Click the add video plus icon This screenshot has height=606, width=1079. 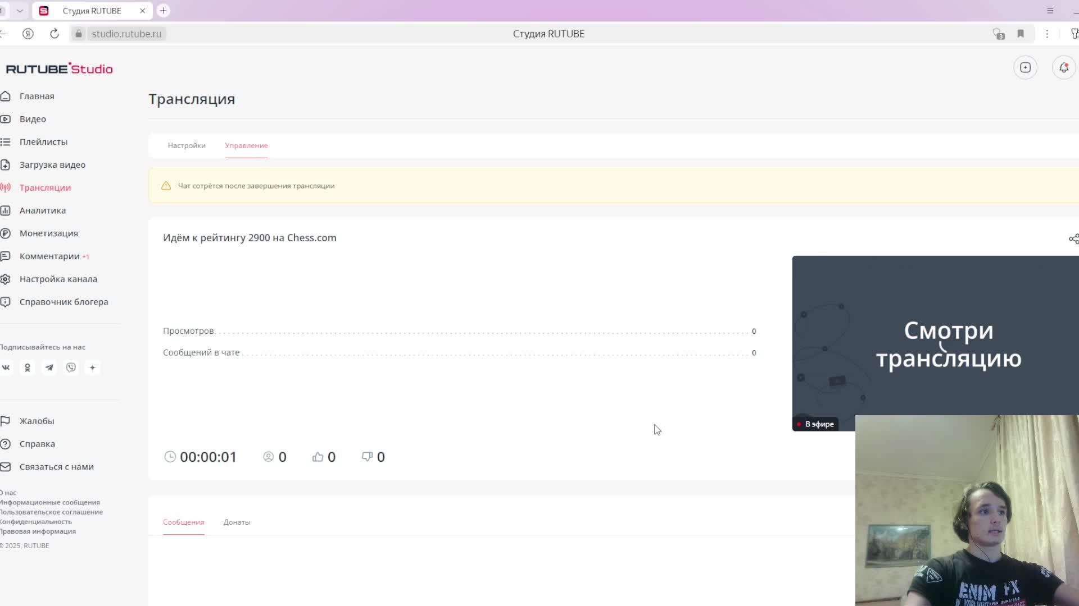click(x=1025, y=68)
